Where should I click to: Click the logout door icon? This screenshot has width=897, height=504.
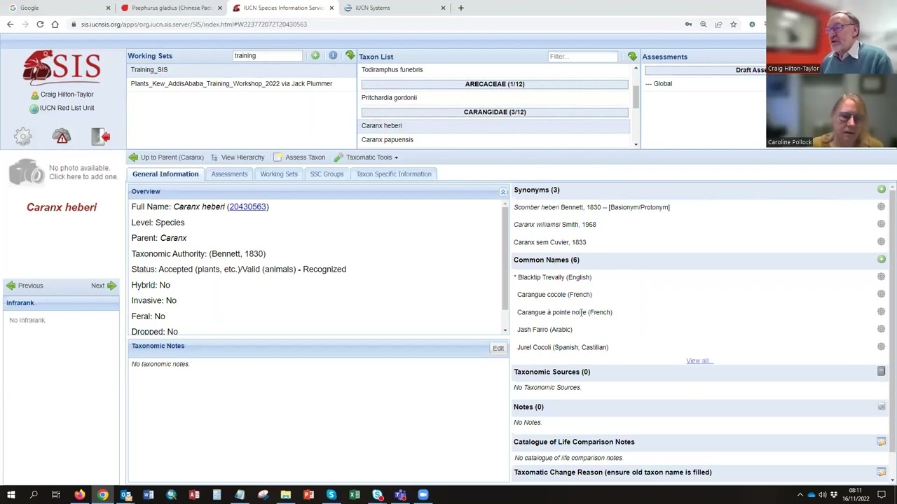point(101,136)
